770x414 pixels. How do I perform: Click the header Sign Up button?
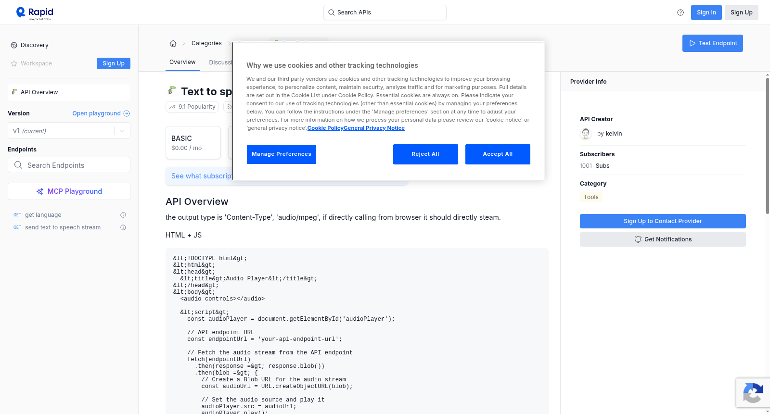[x=742, y=13]
